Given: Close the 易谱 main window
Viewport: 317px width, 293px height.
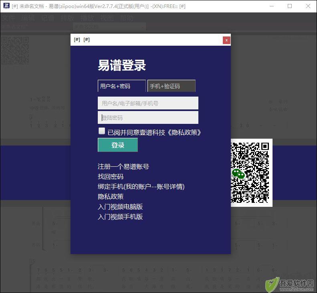Looking at the screenshot, I should coord(308,6).
